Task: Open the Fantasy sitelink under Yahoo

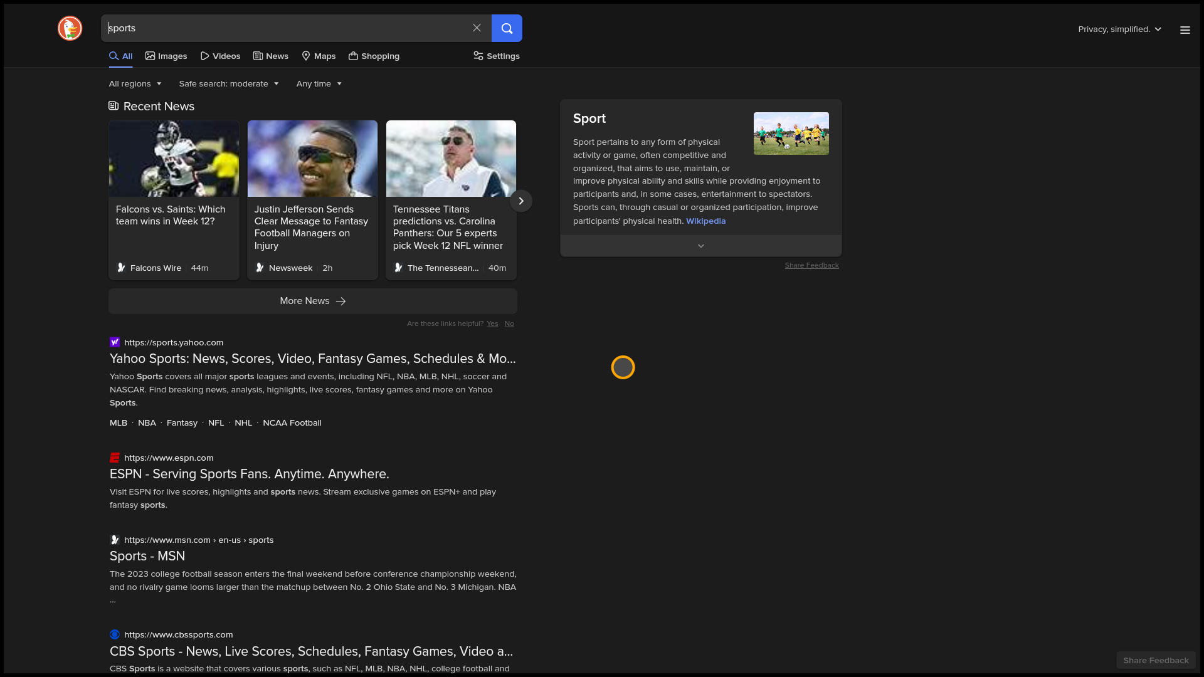Action: [182, 422]
